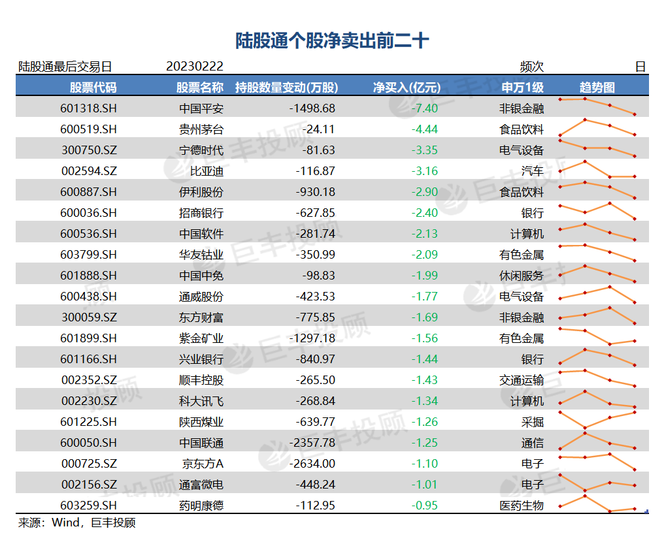The height and width of the screenshot is (548, 666).
Task: Click the source note 来源：Wind，巨丰投顾
Action: 77,523
